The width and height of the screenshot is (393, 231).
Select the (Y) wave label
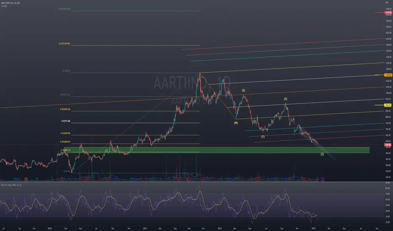(x=263, y=137)
